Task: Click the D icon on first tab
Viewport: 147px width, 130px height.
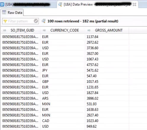Action: point(2,4)
